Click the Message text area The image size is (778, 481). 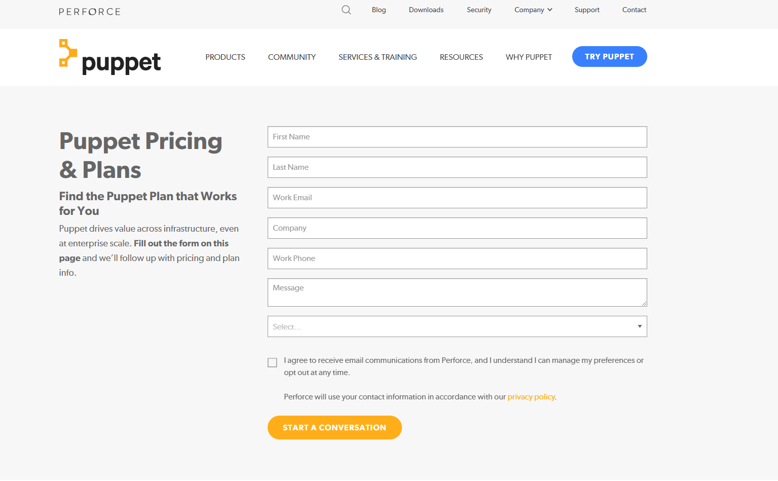(x=456, y=292)
